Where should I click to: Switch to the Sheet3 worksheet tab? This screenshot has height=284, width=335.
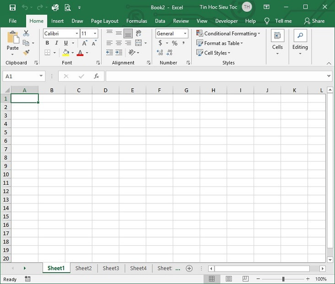pos(111,268)
